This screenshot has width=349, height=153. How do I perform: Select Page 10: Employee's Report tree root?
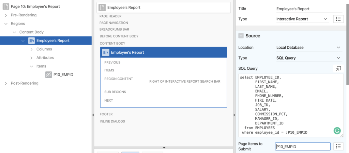(x=35, y=7)
